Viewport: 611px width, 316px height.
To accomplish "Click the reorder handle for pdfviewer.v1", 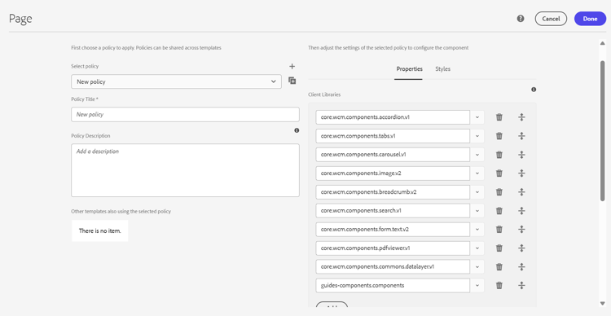I will (x=521, y=248).
